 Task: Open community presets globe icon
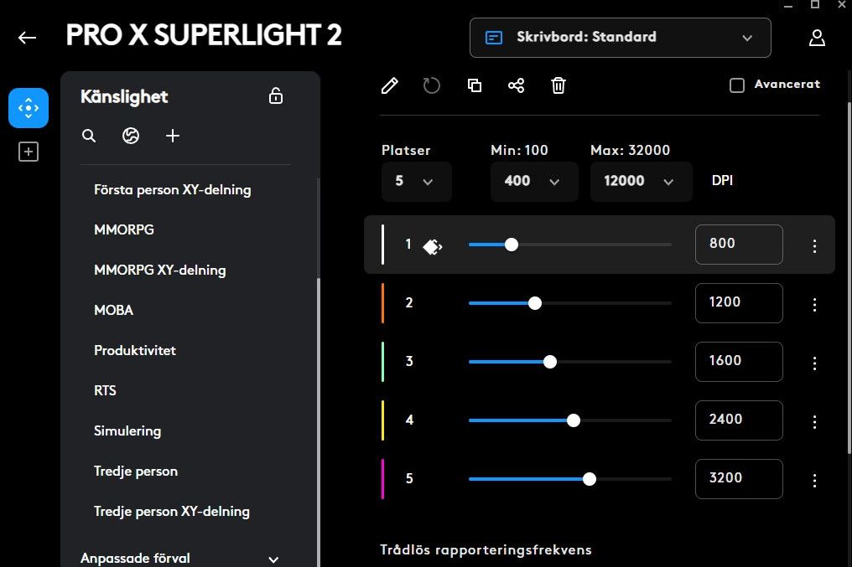pyautogui.click(x=131, y=136)
